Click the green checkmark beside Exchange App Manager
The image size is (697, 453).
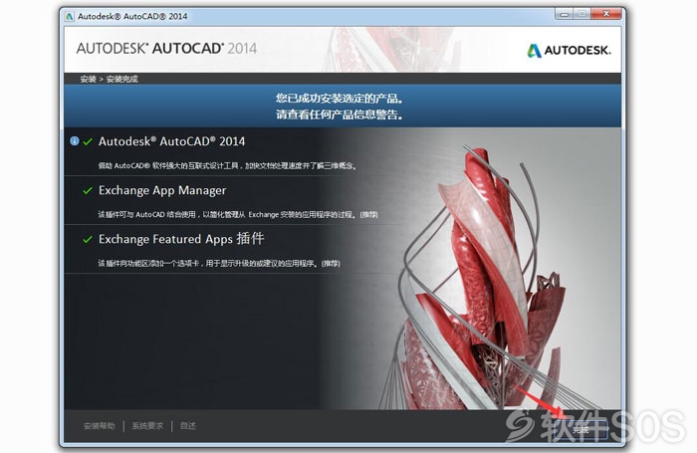(x=88, y=191)
